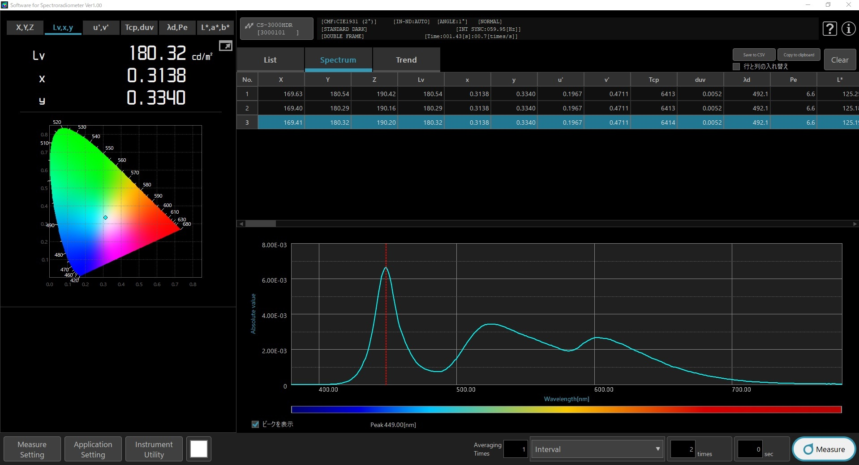Click the white color patch button
The width and height of the screenshot is (859, 465).
click(199, 449)
